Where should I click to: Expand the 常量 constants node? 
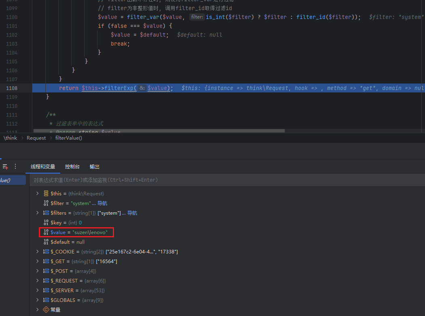[x=37, y=310]
